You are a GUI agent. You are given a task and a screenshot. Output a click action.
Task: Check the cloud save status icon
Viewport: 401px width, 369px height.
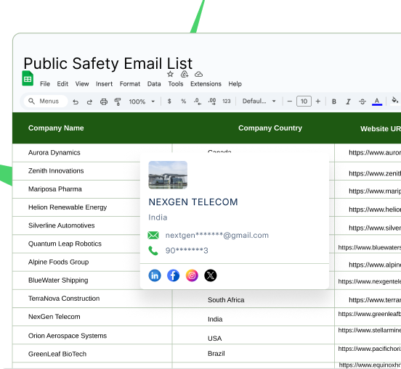coord(199,74)
